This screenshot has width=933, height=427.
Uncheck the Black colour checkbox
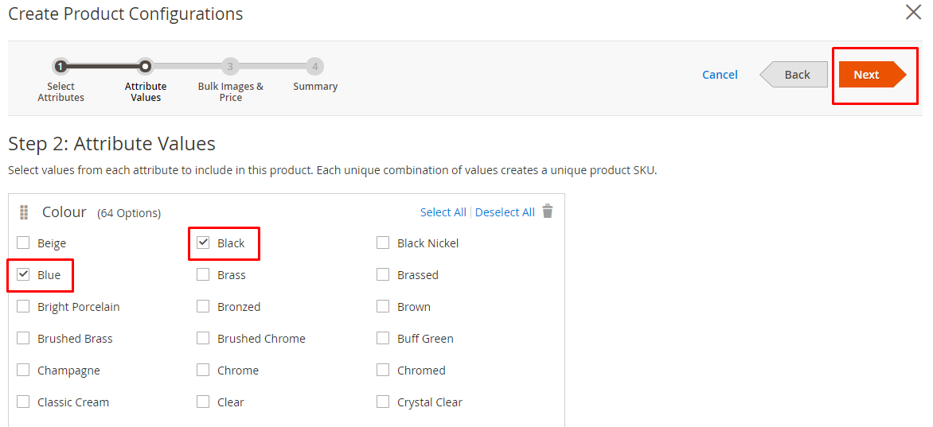point(204,243)
